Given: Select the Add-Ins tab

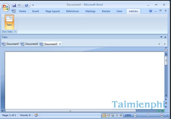Looking at the screenshot, I should [x=133, y=11].
